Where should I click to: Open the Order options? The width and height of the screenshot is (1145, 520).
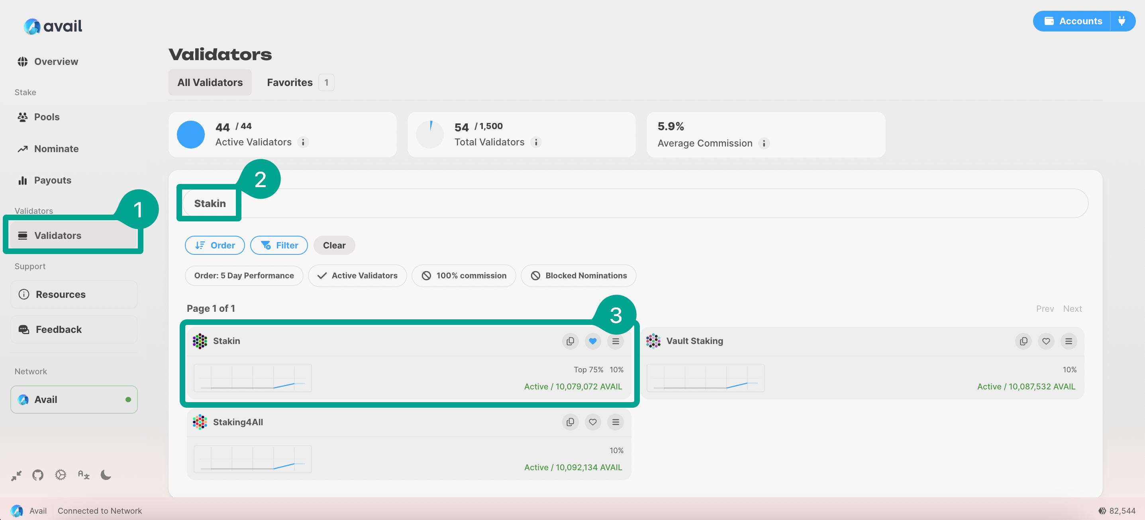click(x=215, y=246)
